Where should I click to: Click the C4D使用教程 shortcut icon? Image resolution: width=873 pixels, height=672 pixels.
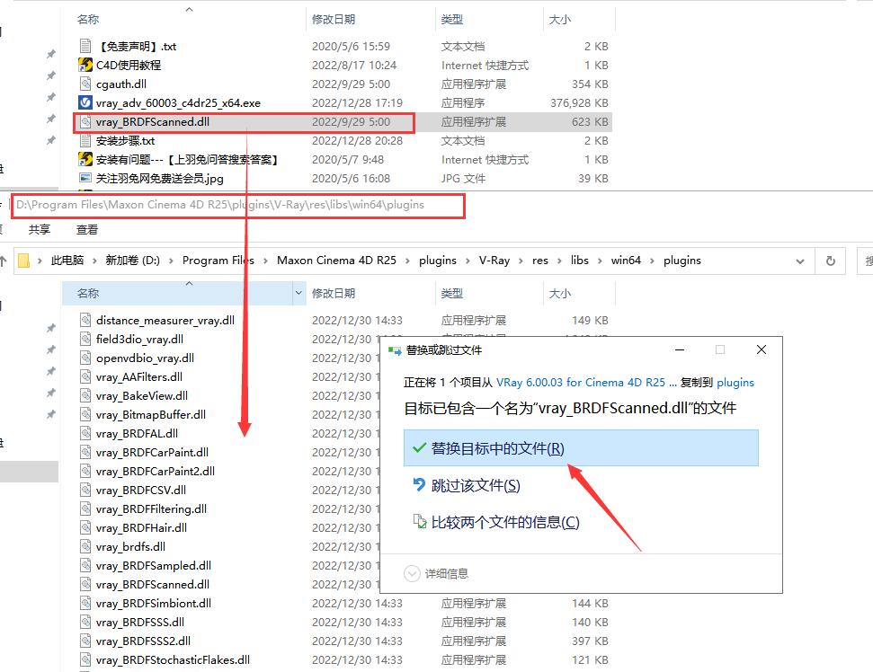(x=85, y=65)
